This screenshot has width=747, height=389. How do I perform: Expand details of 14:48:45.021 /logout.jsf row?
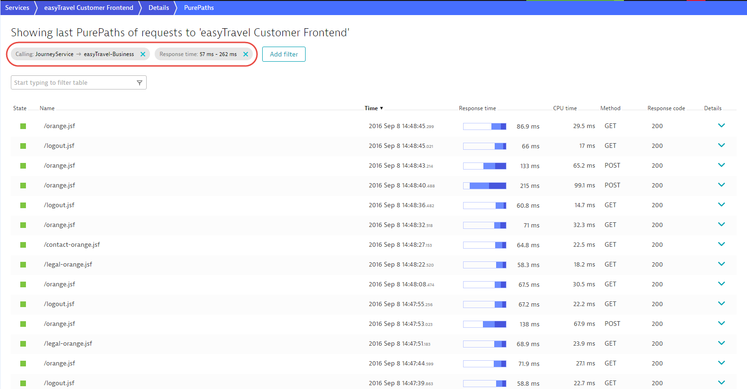722,146
